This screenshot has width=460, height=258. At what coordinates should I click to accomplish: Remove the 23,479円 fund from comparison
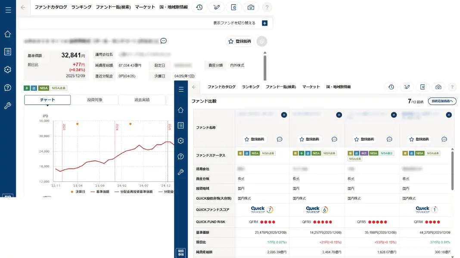(284, 115)
